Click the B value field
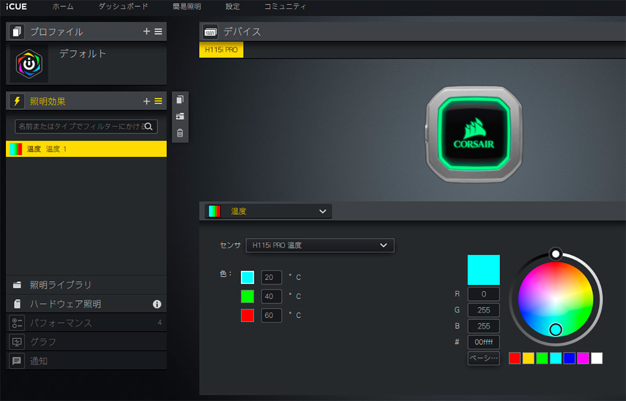 click(484, 326)
